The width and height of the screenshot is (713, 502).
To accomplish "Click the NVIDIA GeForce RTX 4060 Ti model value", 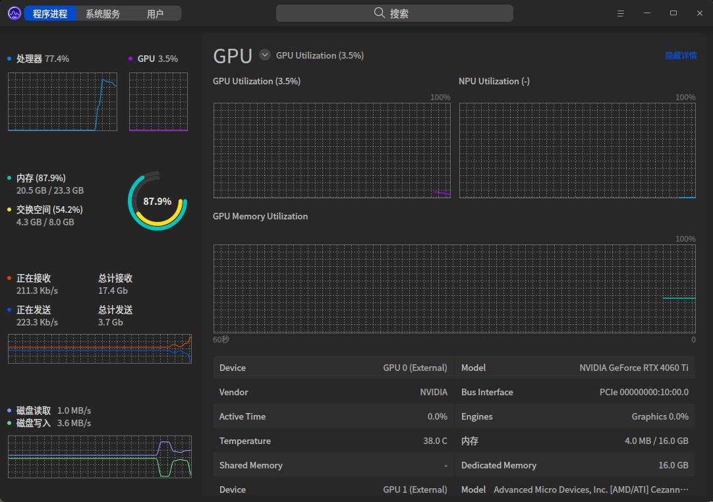I will (634, 368).
